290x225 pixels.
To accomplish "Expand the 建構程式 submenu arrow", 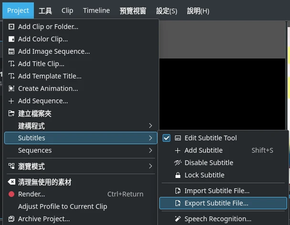I will 150,126.
